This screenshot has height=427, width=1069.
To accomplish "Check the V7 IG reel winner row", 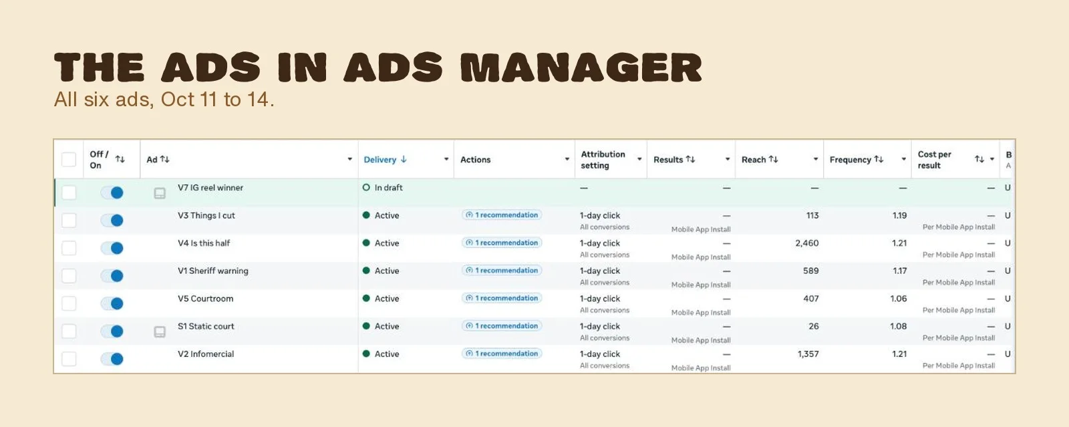I will click(x=69, y=192).
